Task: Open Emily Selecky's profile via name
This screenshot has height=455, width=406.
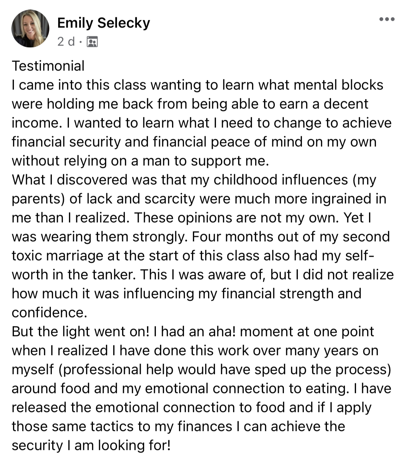Action: pyautogui.click(x=103, y=23)
